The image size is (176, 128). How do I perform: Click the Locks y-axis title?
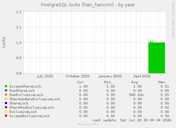(4, 42)
